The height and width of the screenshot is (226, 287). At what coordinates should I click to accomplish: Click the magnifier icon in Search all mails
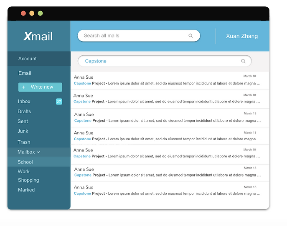(x=190, y=36)
